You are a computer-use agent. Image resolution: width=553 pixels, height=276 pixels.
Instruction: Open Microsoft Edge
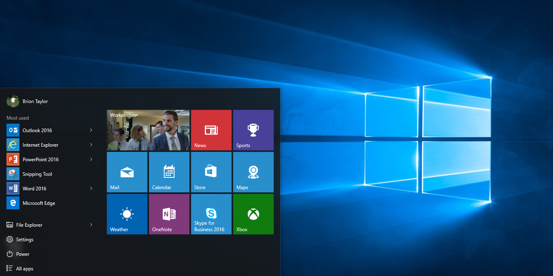[39, 203]
